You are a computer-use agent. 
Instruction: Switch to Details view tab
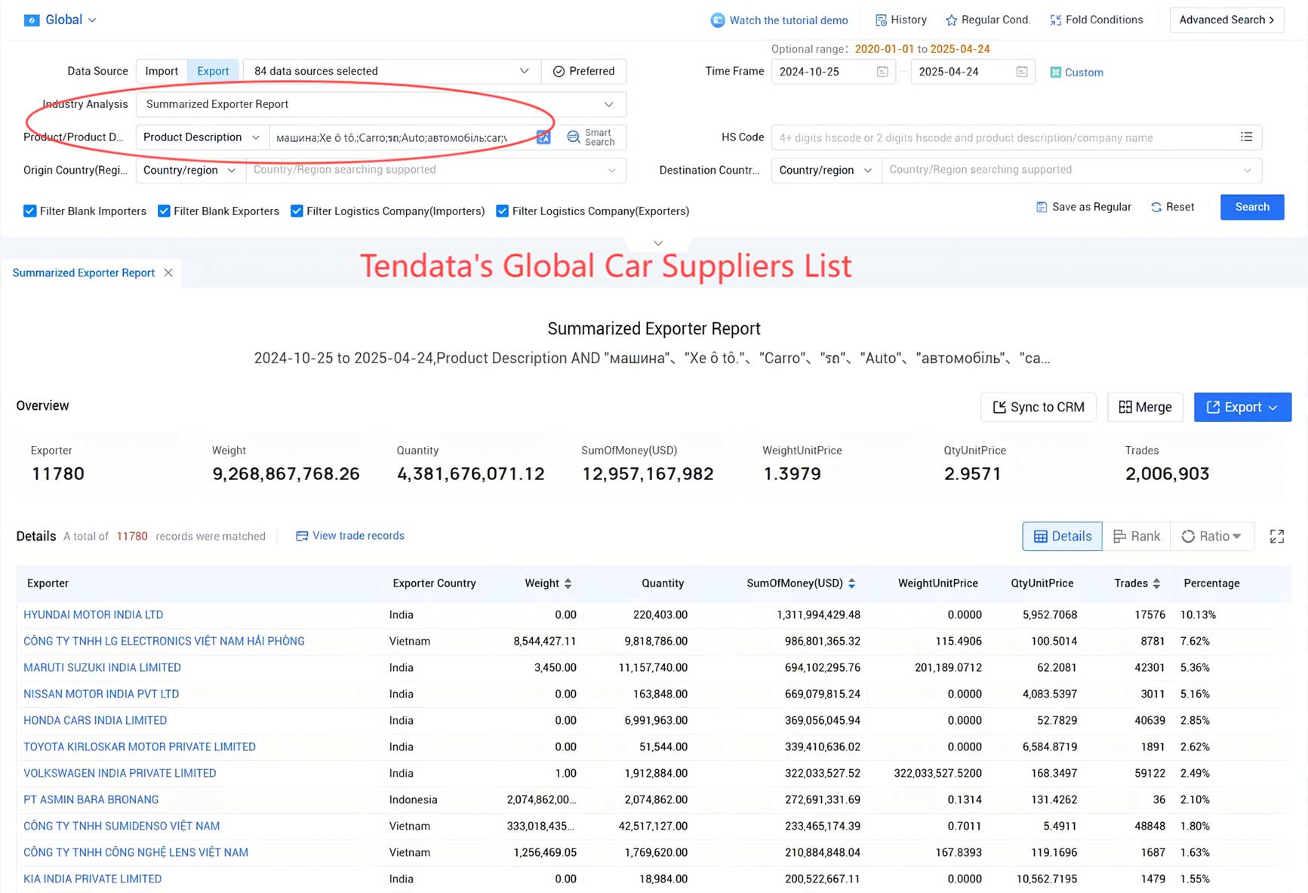1062,536
